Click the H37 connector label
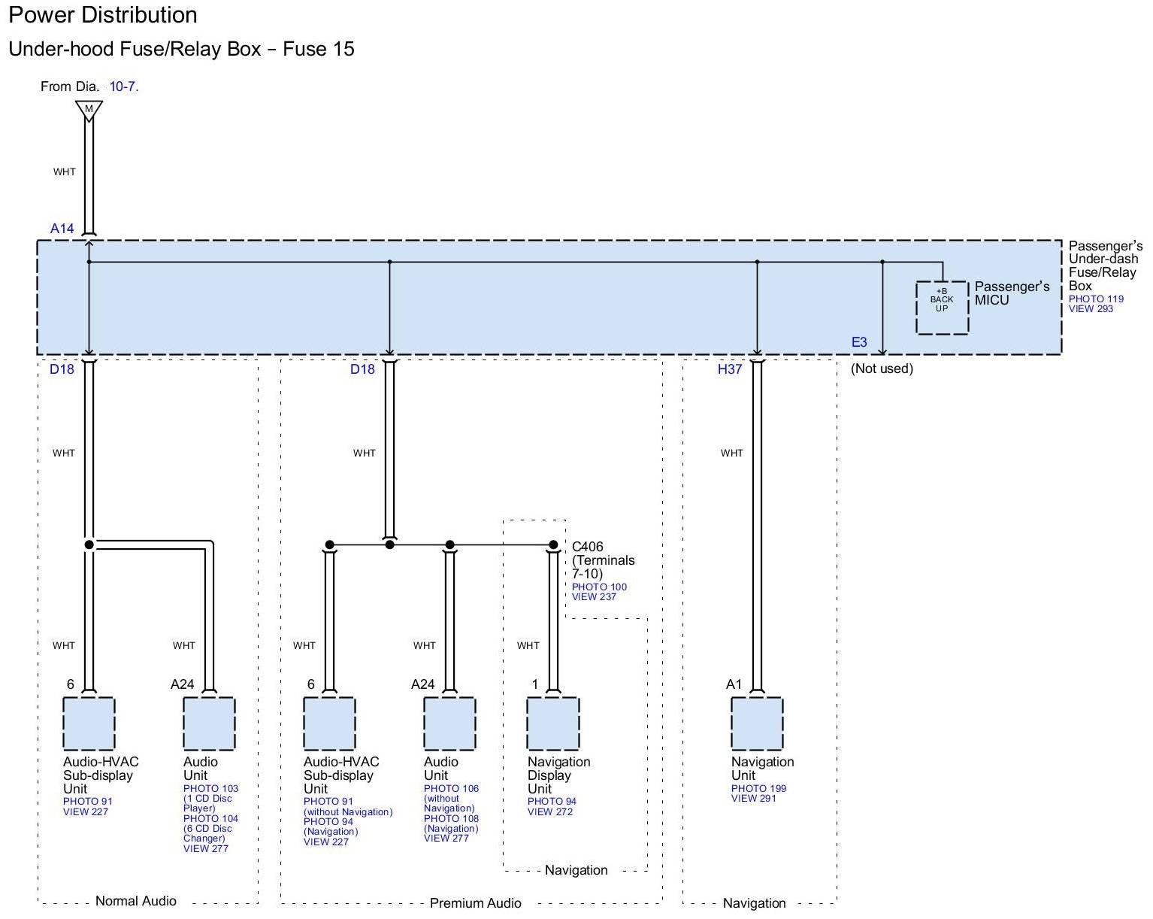Image resolution: width=1153 pixels, height=919 pixels. pyautogui.click(x=729, y=369)
